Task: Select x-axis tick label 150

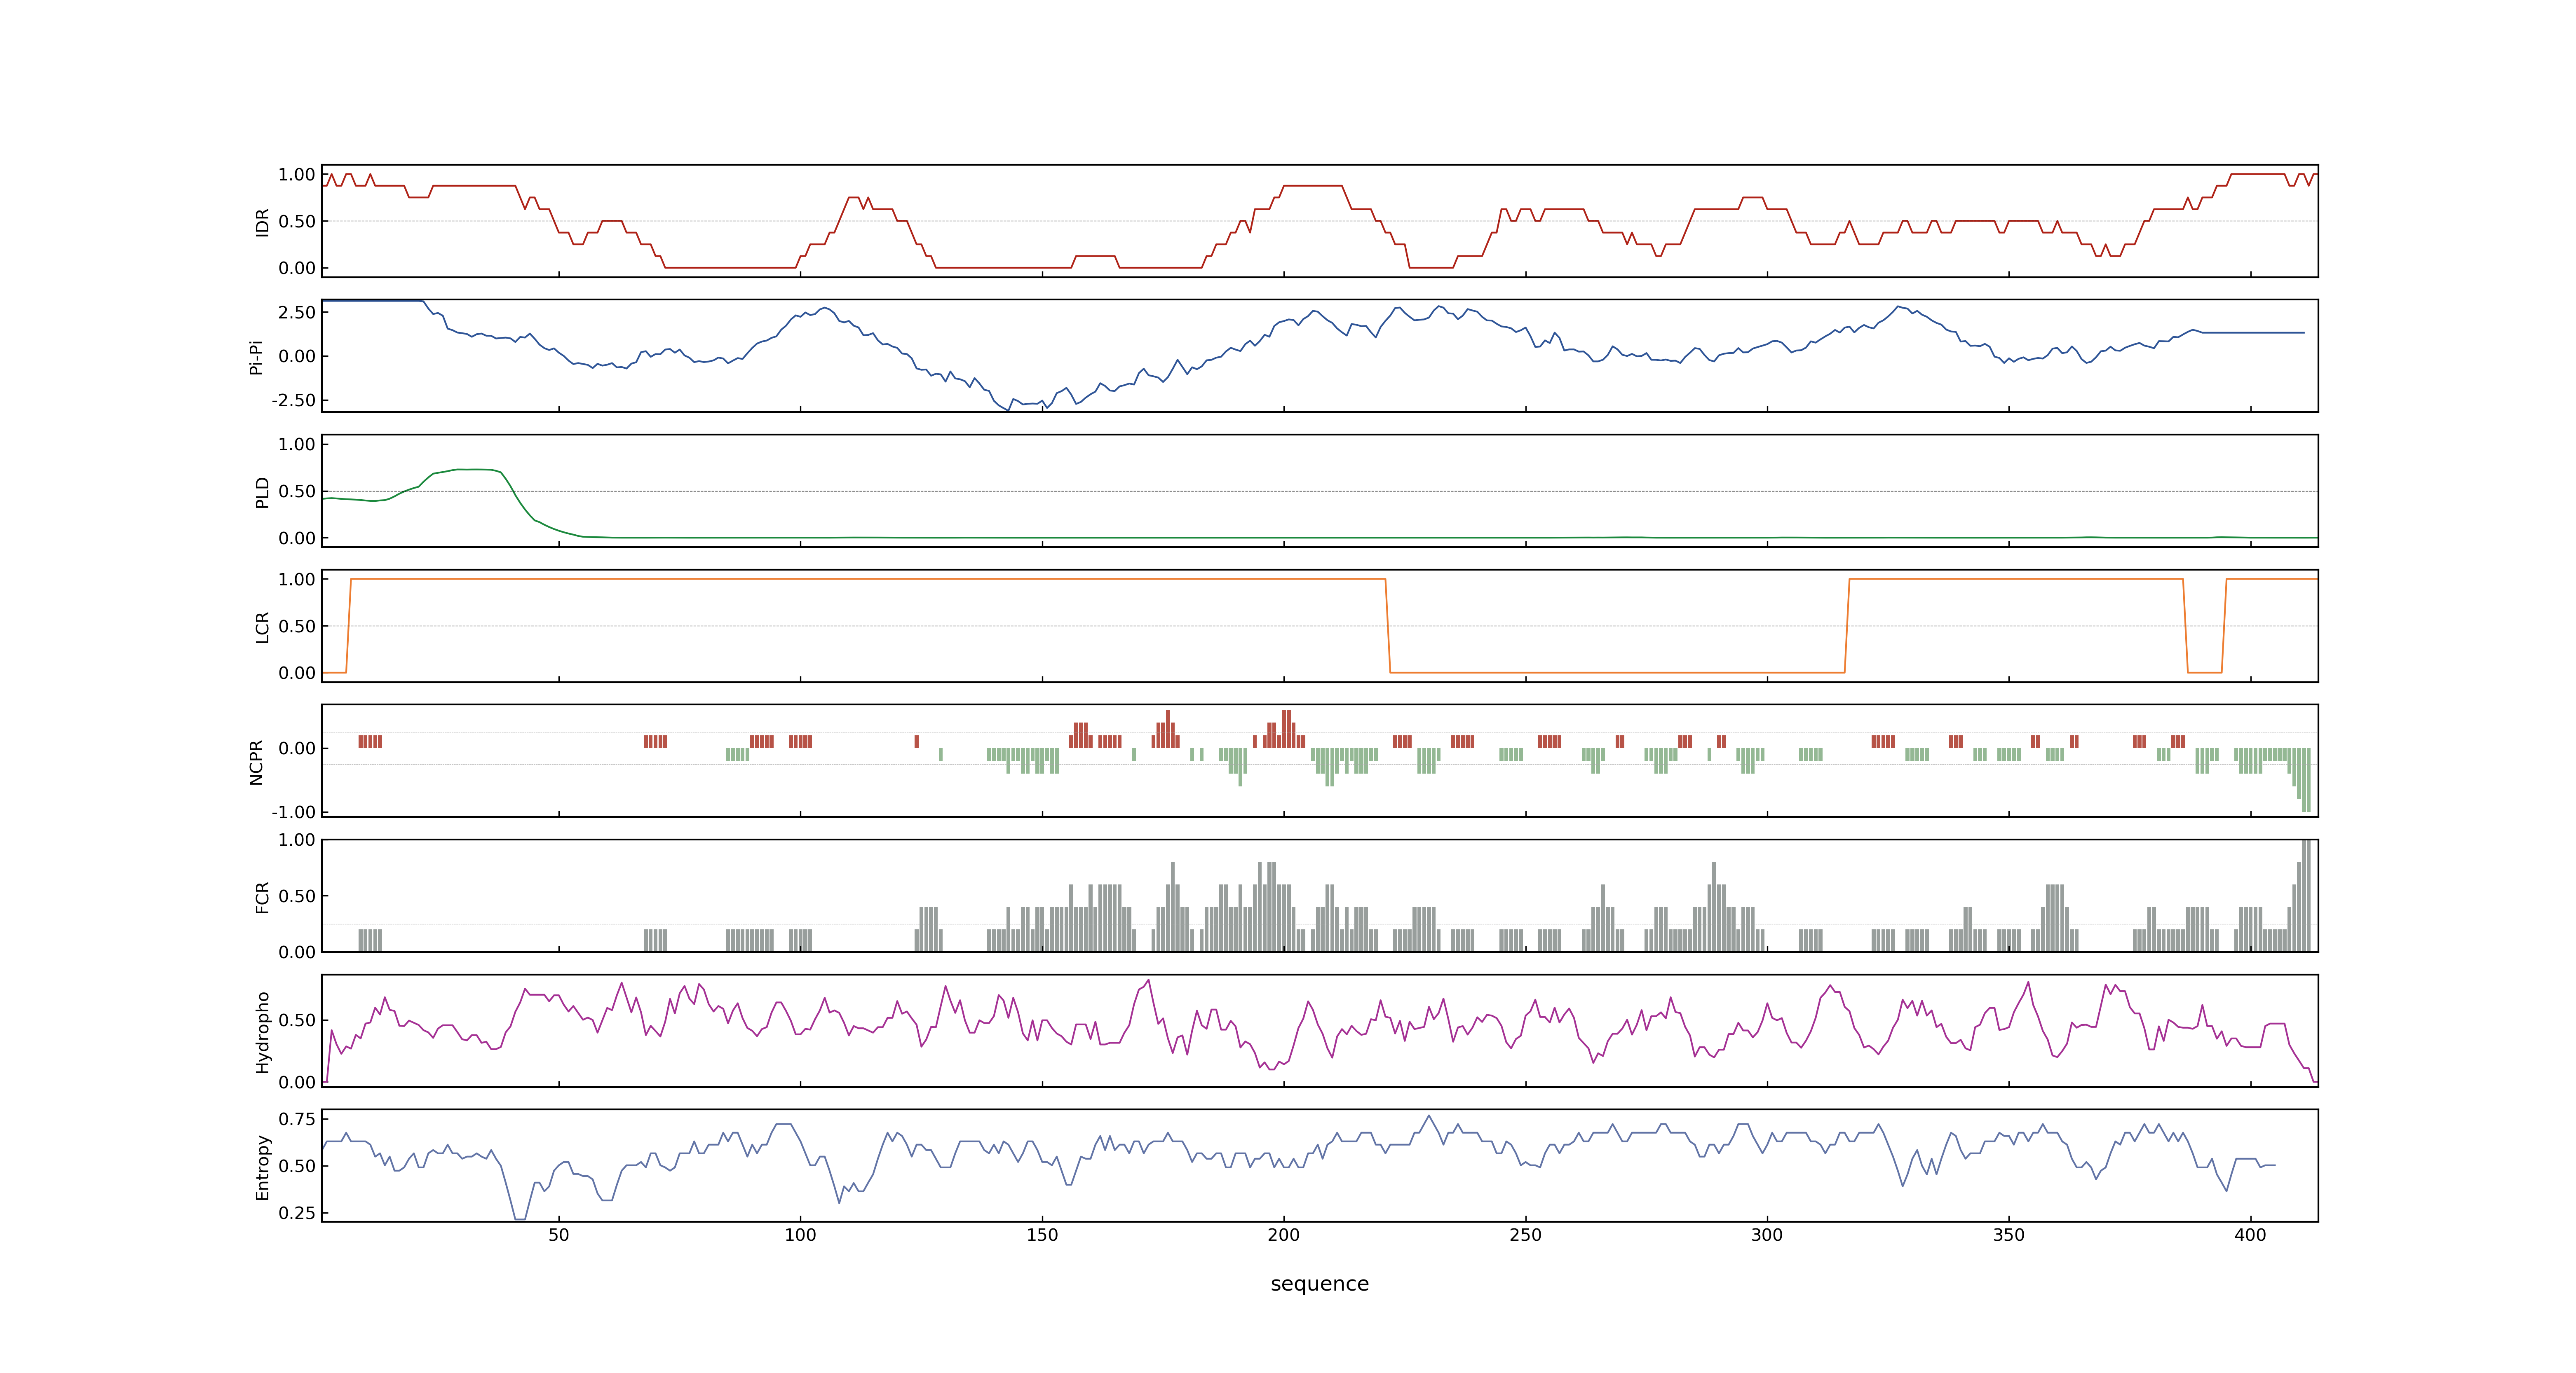Action: (1042, 1235)
